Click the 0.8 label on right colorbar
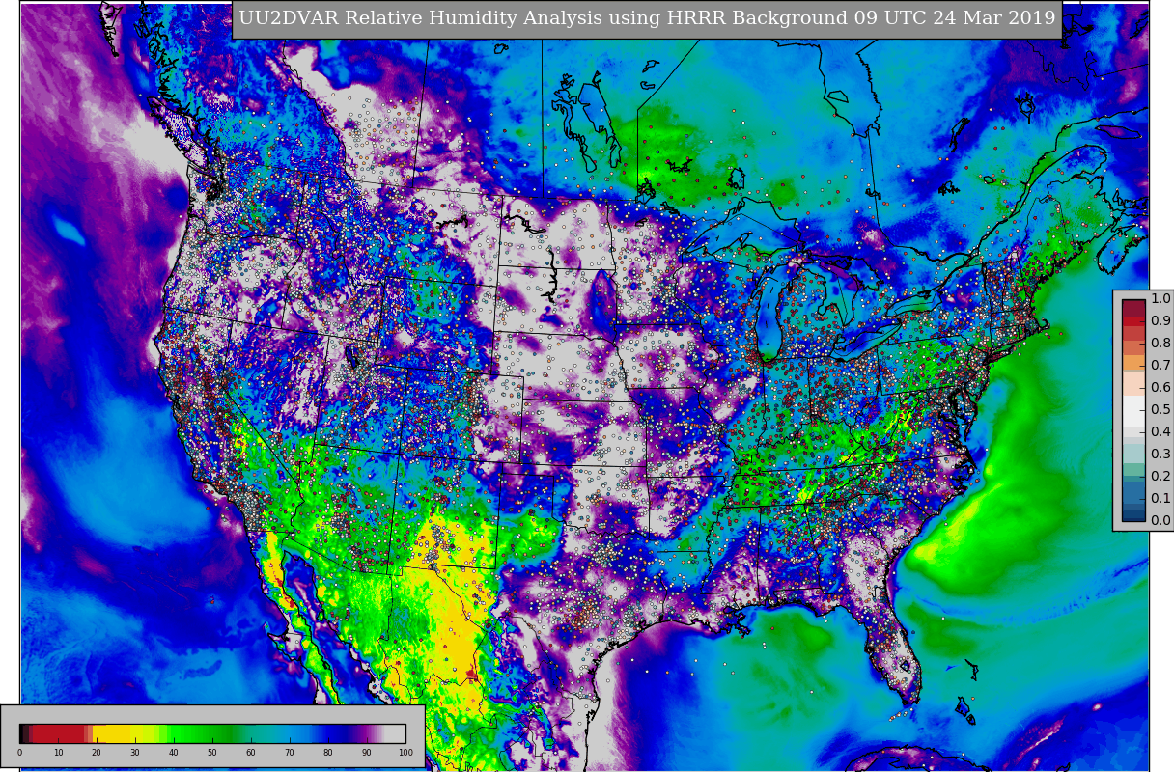Viewport: 1174px width, 772px height. point(1160,344)
